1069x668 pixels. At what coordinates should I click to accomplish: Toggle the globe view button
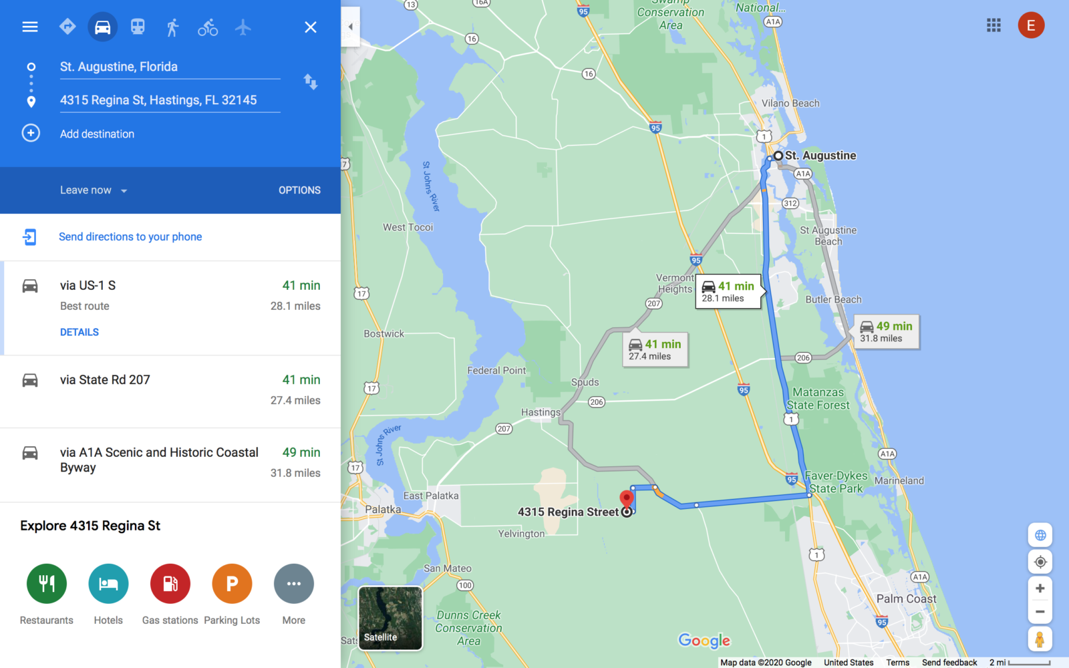[x=1040, y=535]
